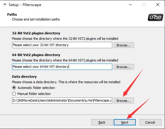The image size is (165, 129).
Task: Click the Data directory section label
Action: pyautogui.click(x=24, y=77)
